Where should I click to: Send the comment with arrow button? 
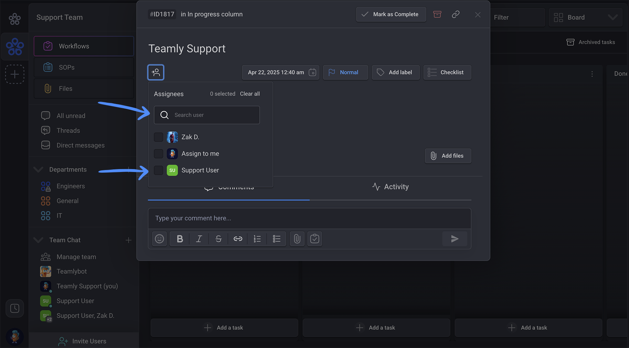coord(455,239)
